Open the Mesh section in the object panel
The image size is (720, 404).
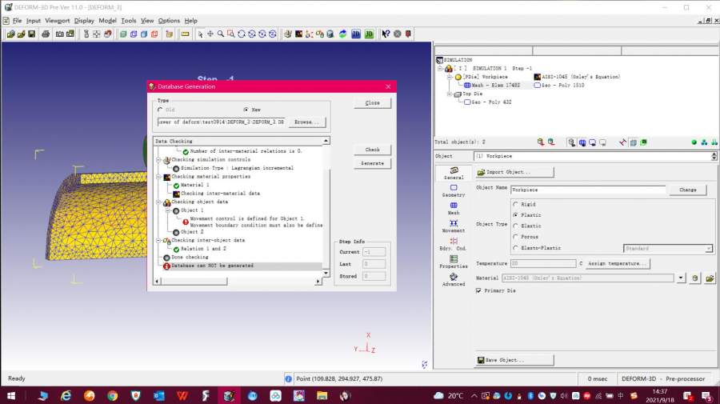[454, 208]
